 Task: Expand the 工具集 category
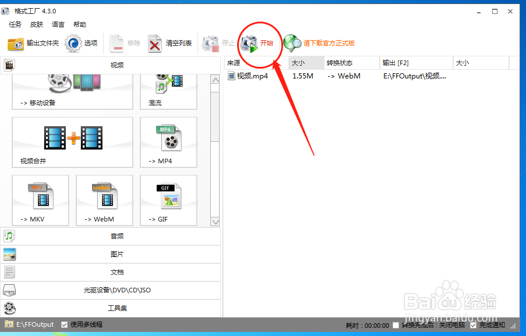pos(111,308)
